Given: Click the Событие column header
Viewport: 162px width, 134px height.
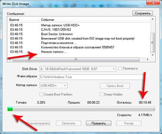Looking at the screenshot, I should pos(48,20).
